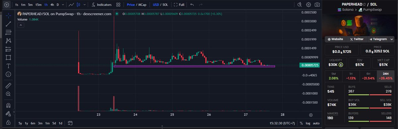
Task: Select the trend line drawing tool
Action: pos(8,24)
